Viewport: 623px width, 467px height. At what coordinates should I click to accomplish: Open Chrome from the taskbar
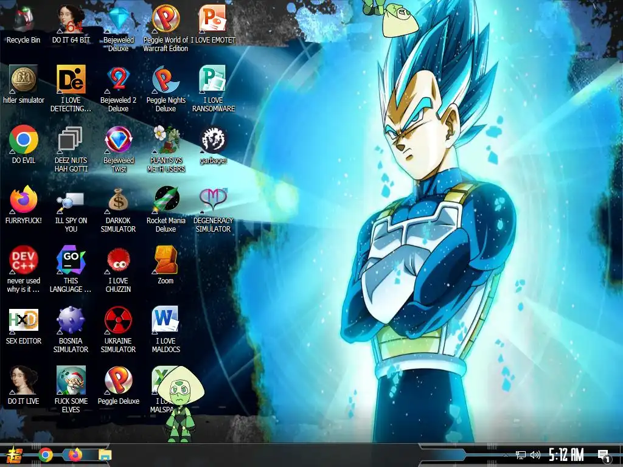tap(46, 455)
